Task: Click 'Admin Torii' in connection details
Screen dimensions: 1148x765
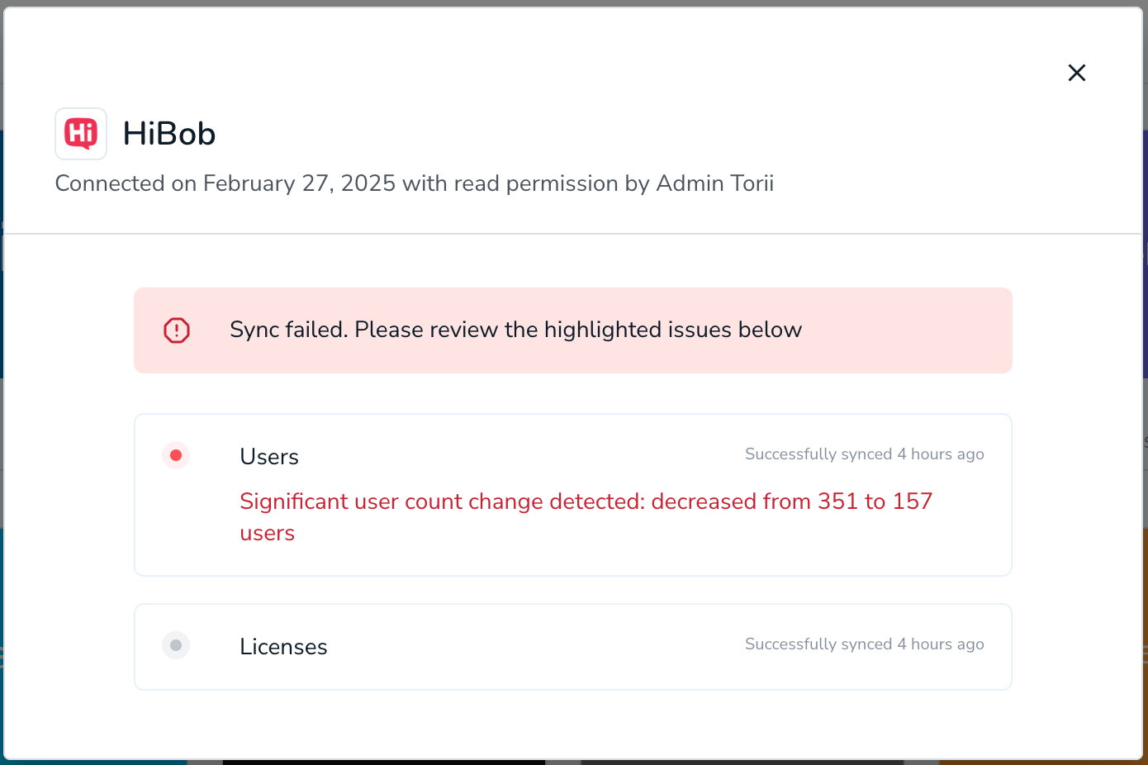Action: click(x=715, y=183)
